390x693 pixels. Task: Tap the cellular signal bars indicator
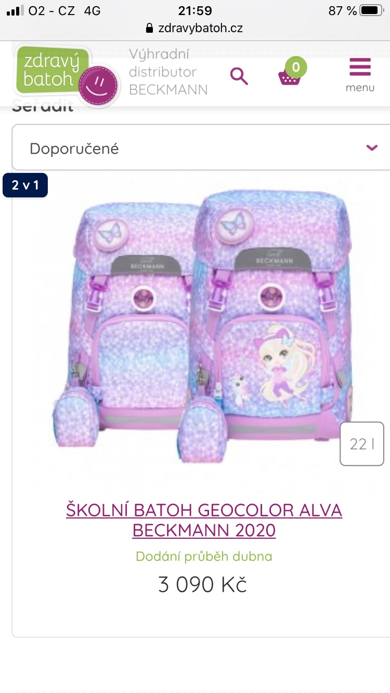coord(16,10)
